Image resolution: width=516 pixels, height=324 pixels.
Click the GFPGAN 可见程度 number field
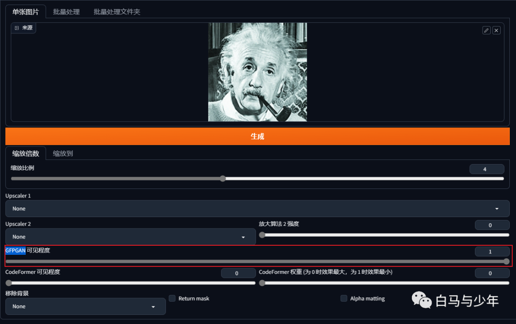pos(492,251)
